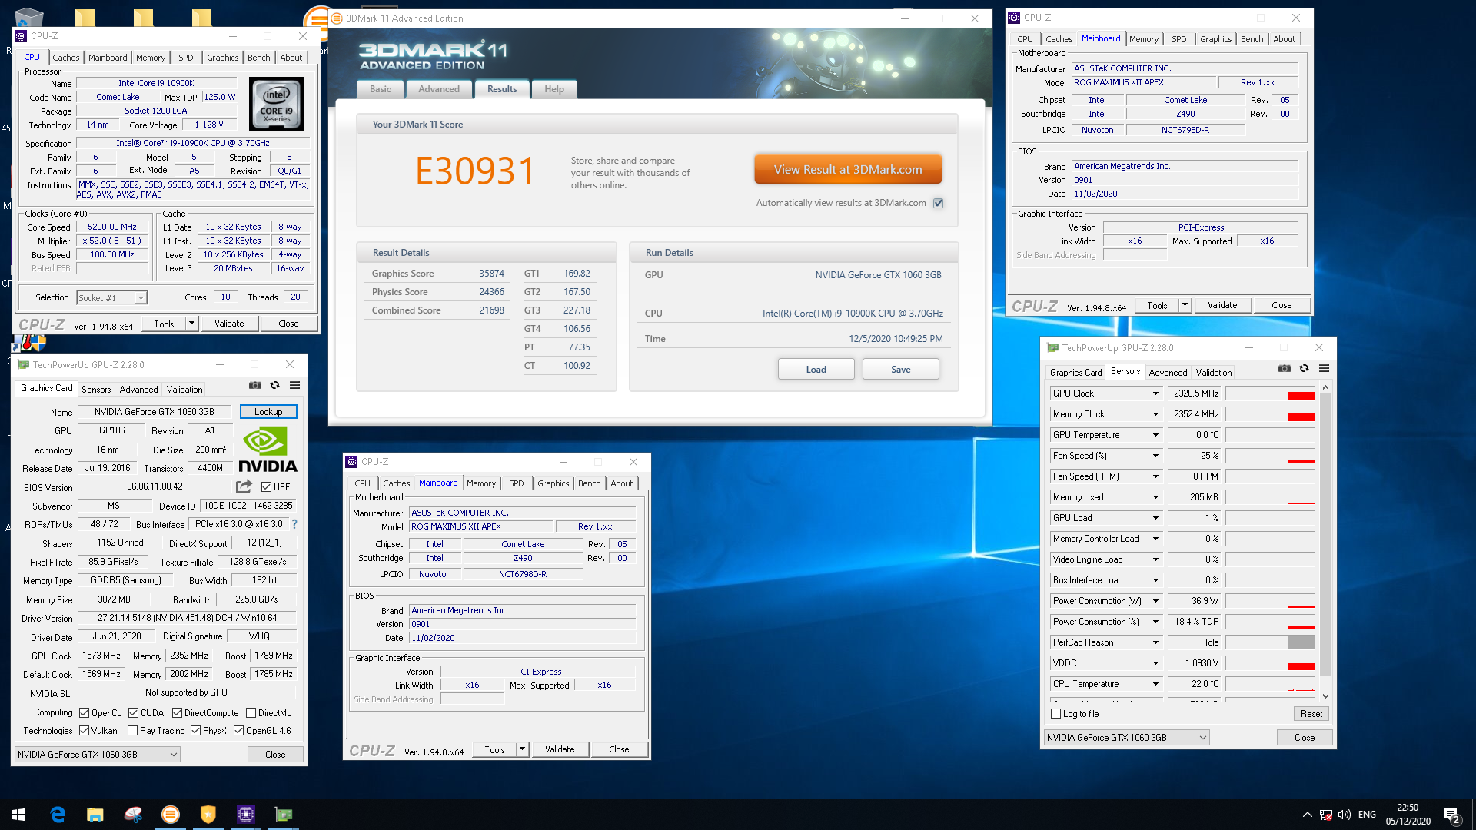This screenshot has width=1476, height=830.
Task: Switch to CPU-Z purple chip taskbar icon
Action: [246, 815]
